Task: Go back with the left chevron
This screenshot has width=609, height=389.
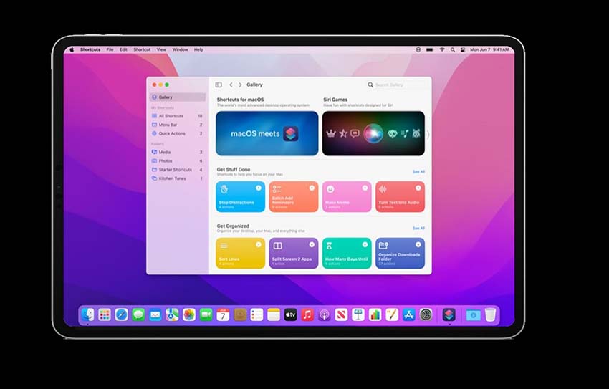Action: [231, 85]
